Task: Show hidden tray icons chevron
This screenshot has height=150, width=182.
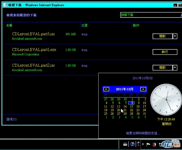Action: [143, 144]
